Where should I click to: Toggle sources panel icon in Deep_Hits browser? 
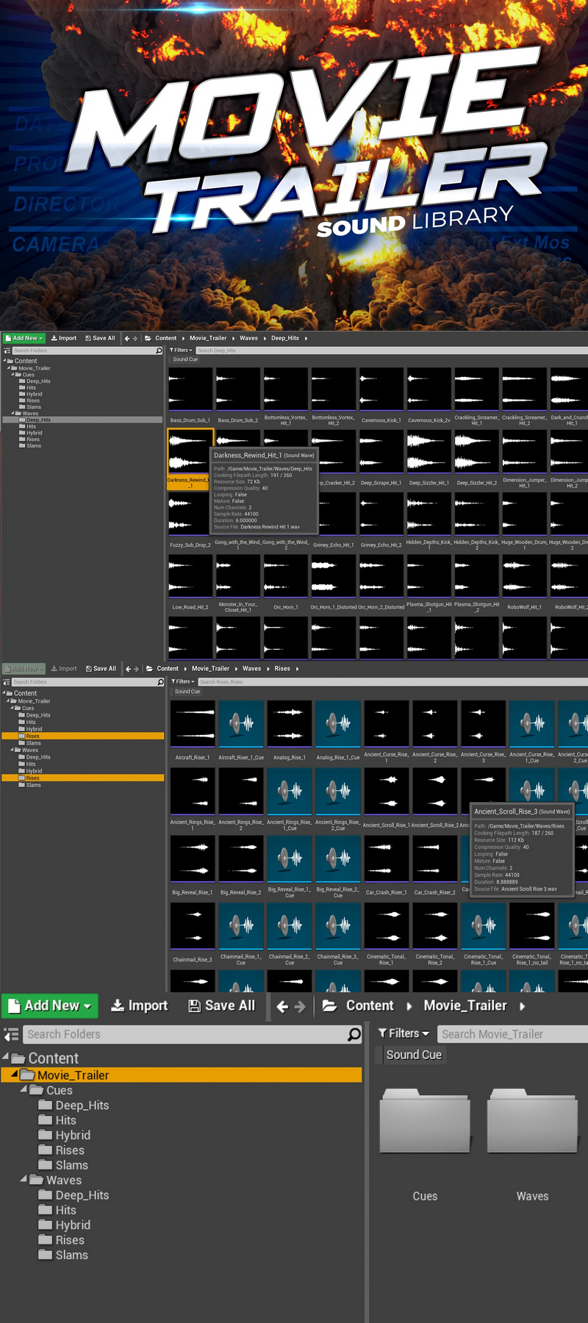(7, 351)
